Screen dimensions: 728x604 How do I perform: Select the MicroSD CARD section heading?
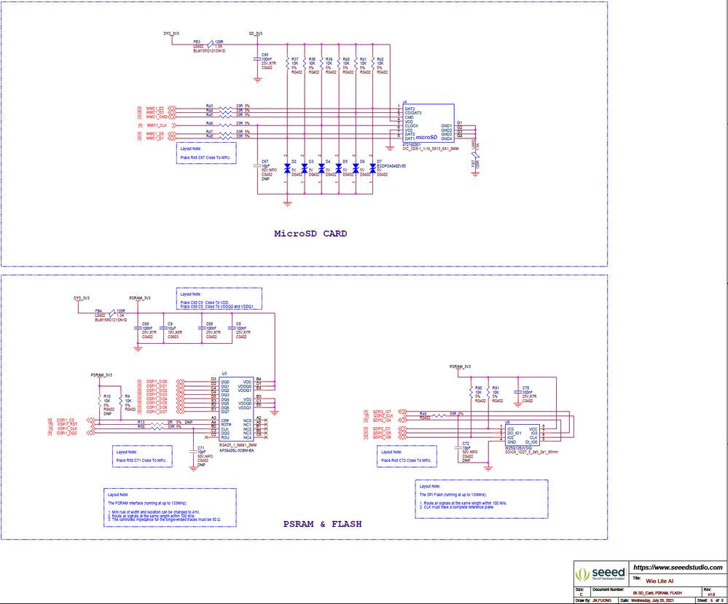coord(310,233)
